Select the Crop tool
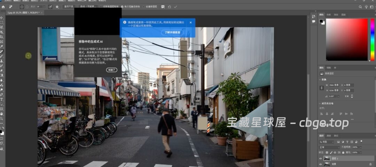The image size is (376, 167). click(2, 37)
